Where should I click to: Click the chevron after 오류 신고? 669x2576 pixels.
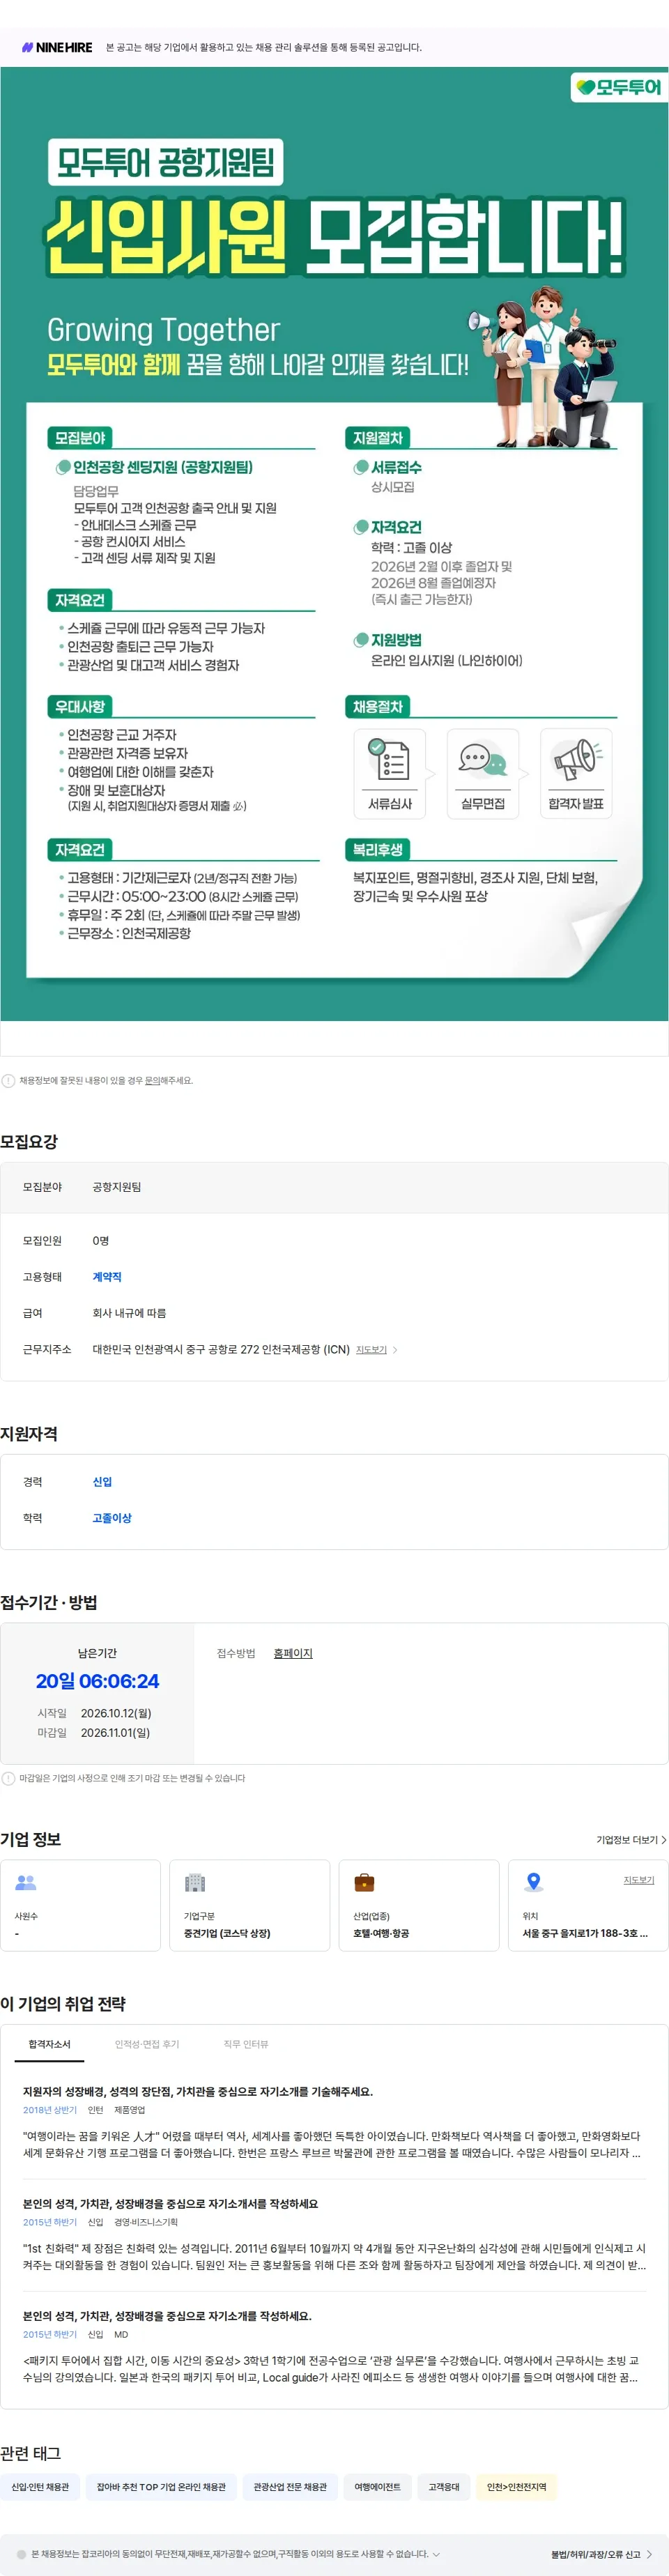(x=649, y=2554)
